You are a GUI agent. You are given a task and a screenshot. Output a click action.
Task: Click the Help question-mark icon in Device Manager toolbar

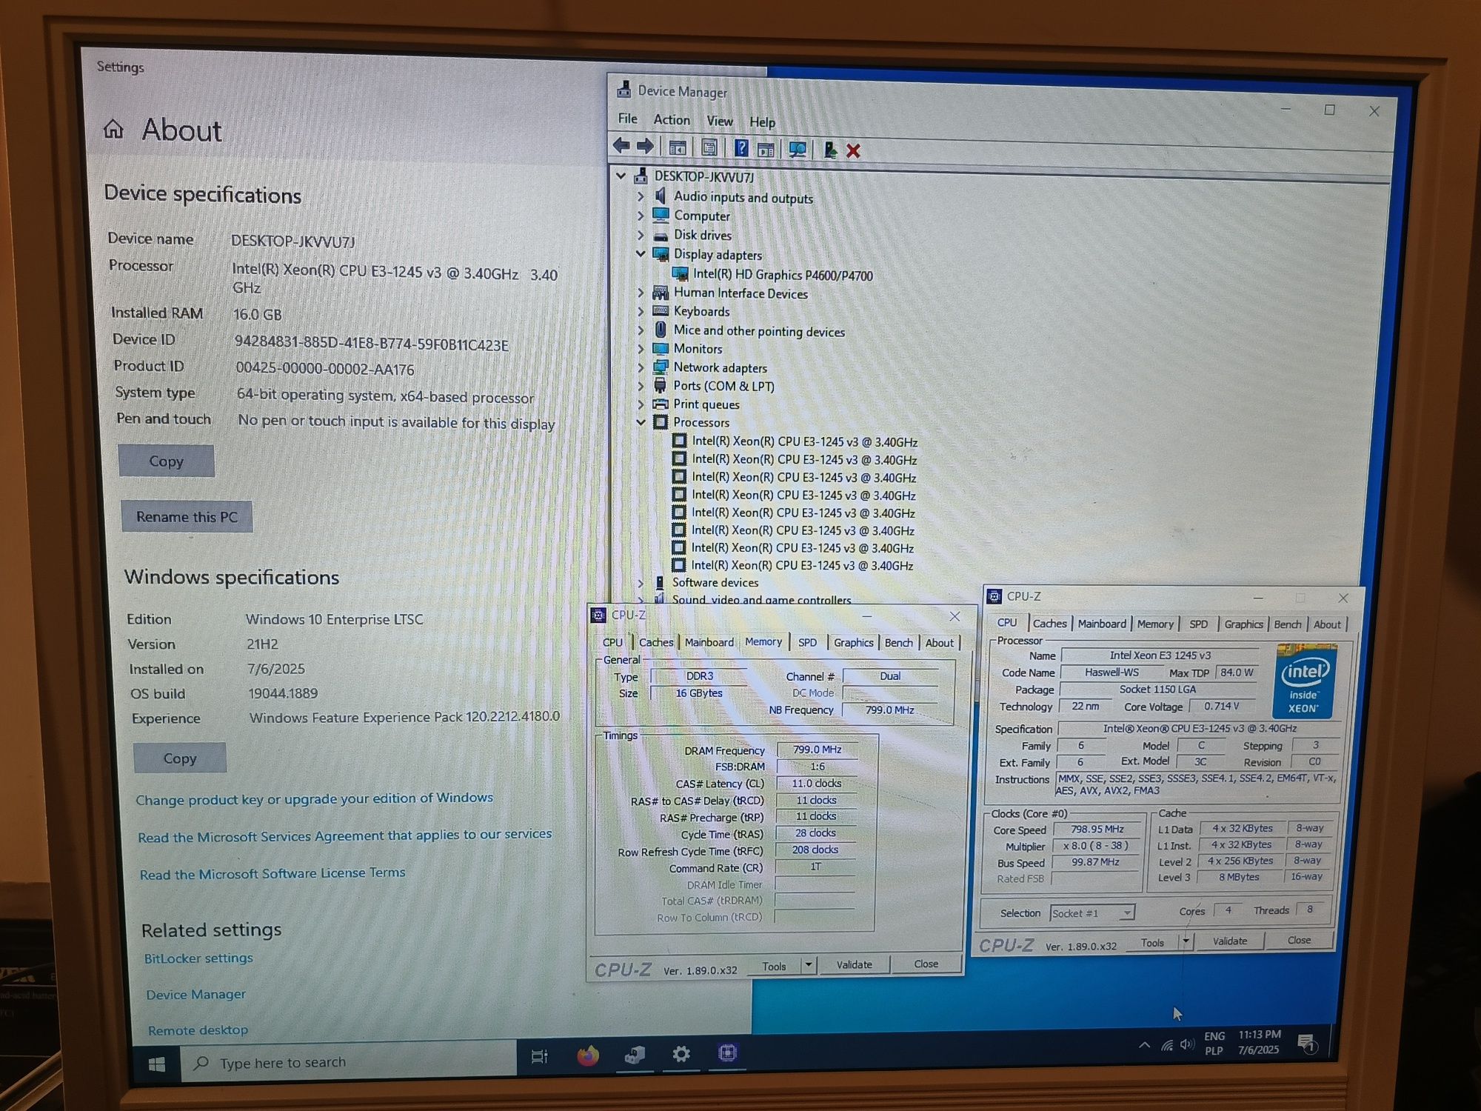point(740,148)
